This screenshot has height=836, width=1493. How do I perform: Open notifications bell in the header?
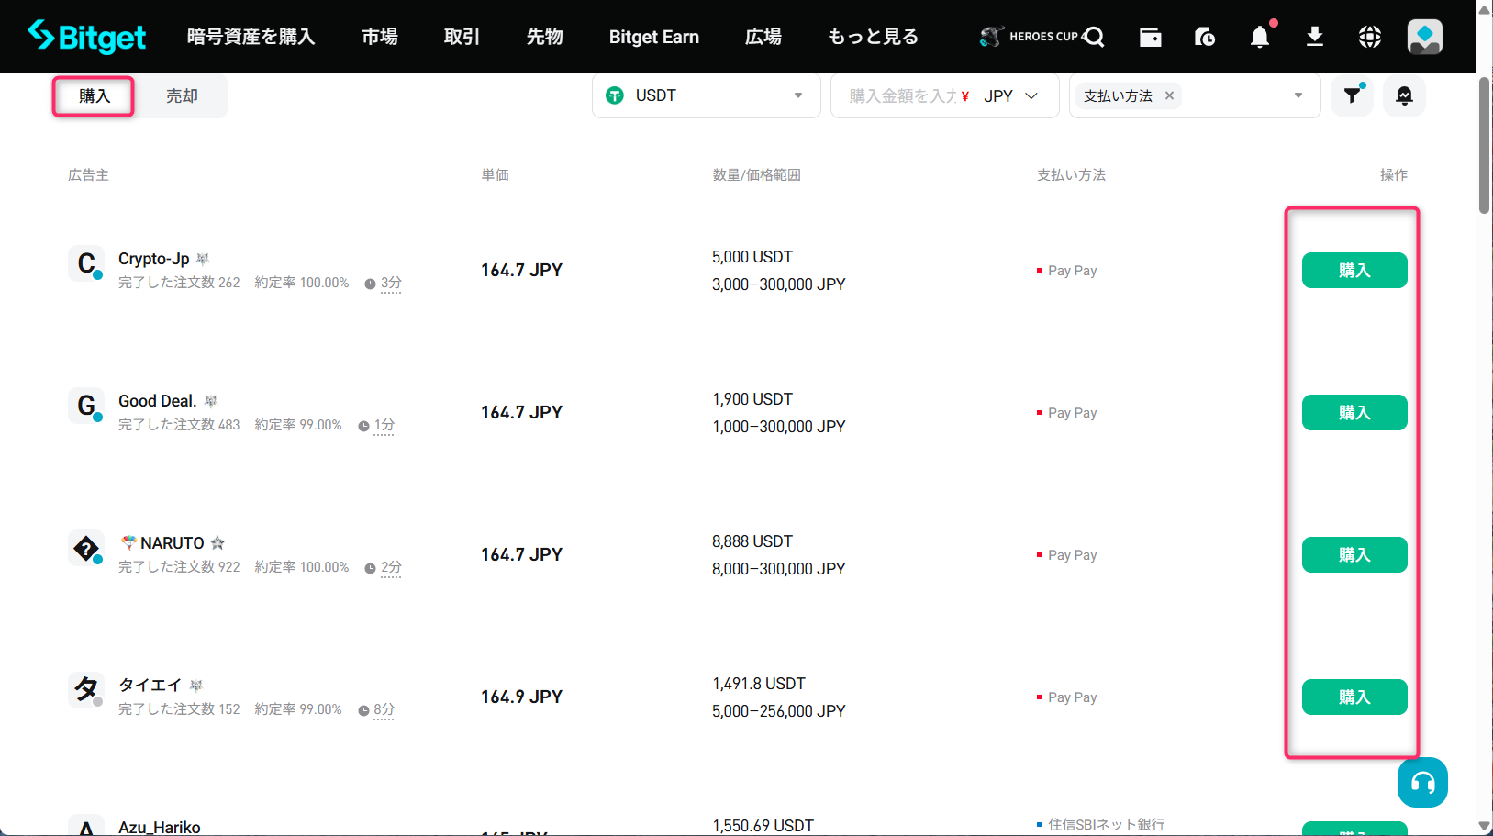coord(1260,37)
